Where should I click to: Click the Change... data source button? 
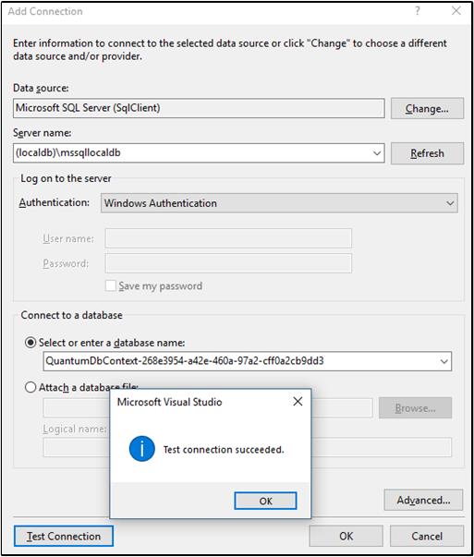(x=427, y=108)
